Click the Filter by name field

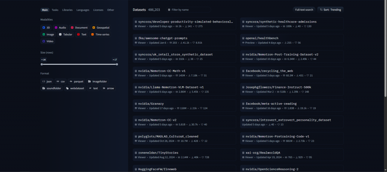[188, 9]
